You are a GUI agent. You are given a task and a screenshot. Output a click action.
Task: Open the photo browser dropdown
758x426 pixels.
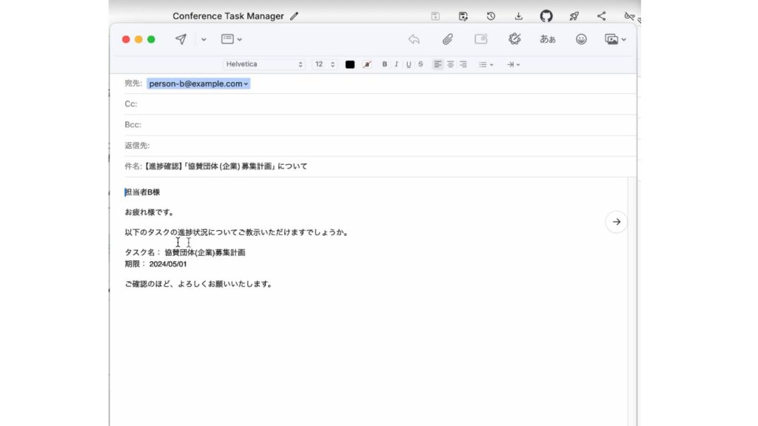point(615,39)
